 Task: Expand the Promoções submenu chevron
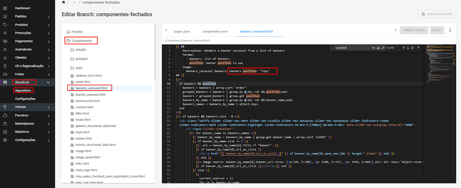coord(49,34)
